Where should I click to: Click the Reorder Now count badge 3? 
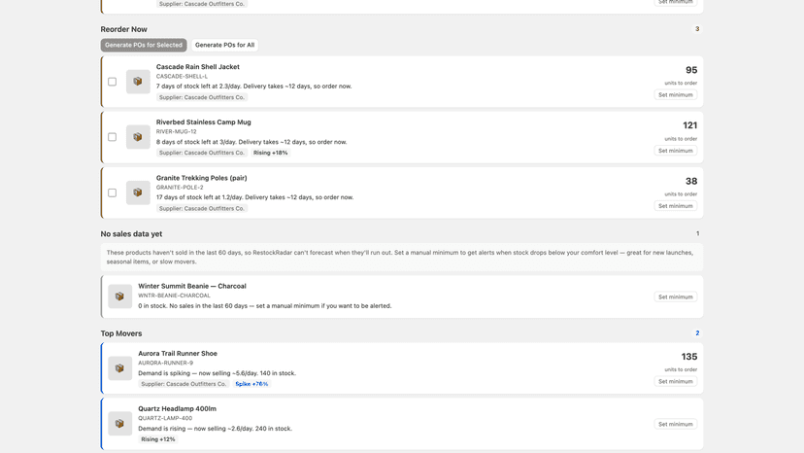click(697, 29)
